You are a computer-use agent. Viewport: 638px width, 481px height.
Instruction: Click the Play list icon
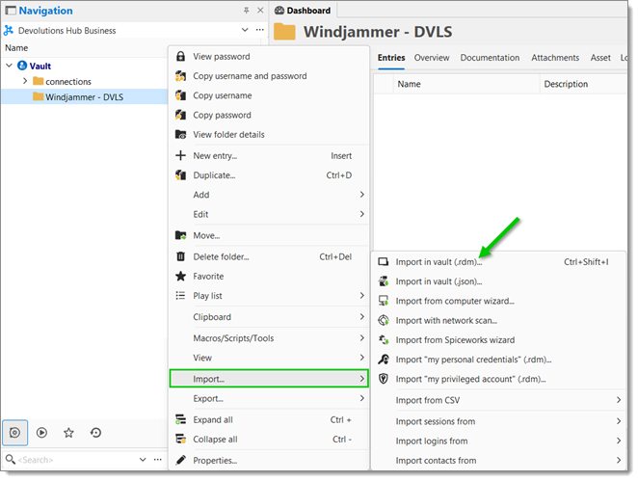point(180,296)
